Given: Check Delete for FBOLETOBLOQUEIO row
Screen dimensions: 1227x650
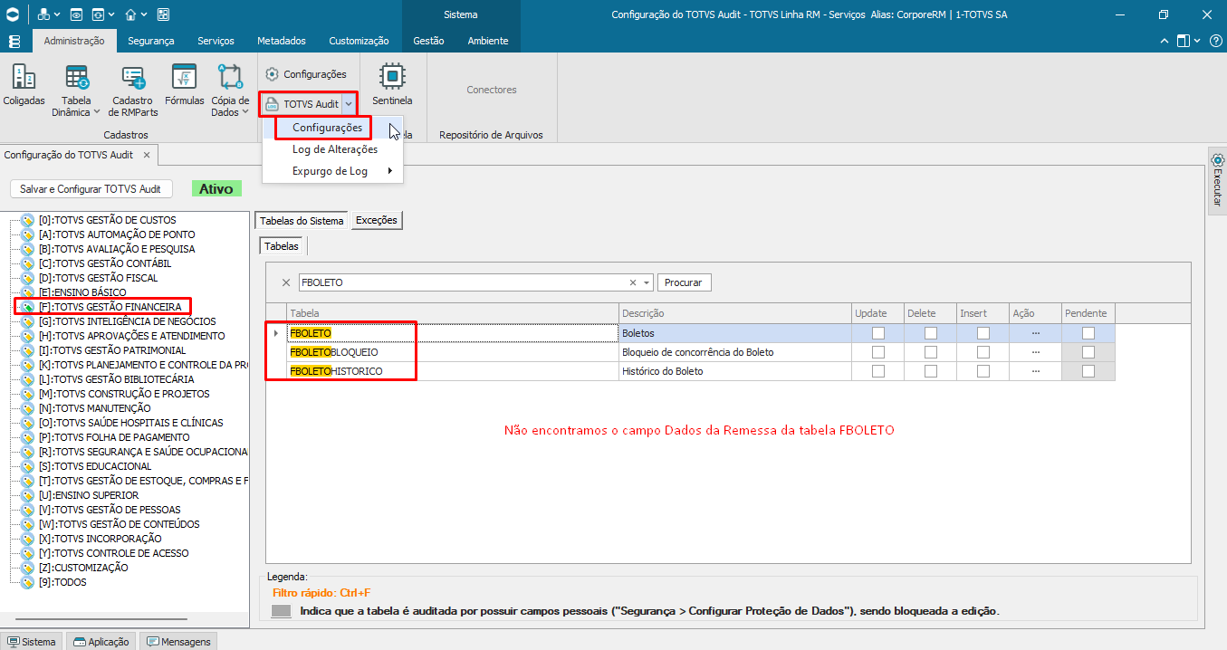Looking at the screenshot, I should click(x=931, y=352).
